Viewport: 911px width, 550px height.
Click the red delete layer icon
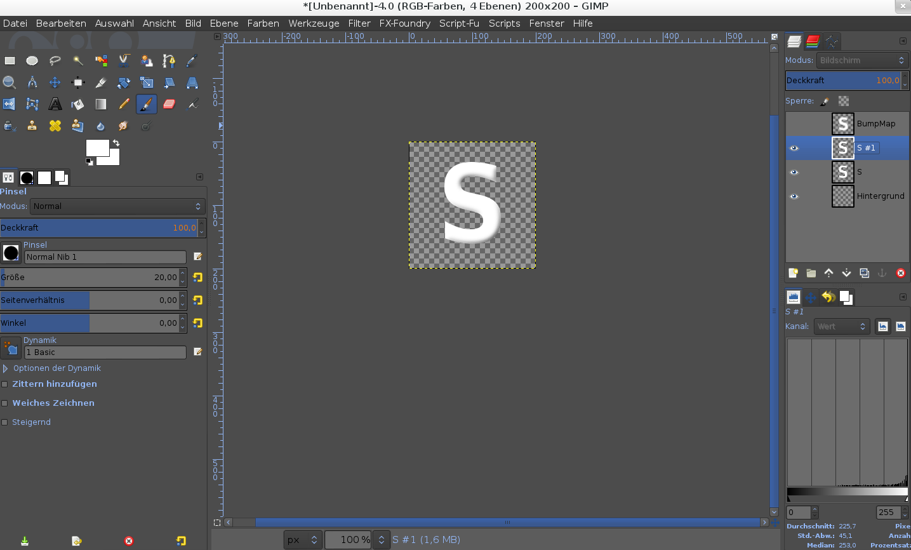point(900,273)
